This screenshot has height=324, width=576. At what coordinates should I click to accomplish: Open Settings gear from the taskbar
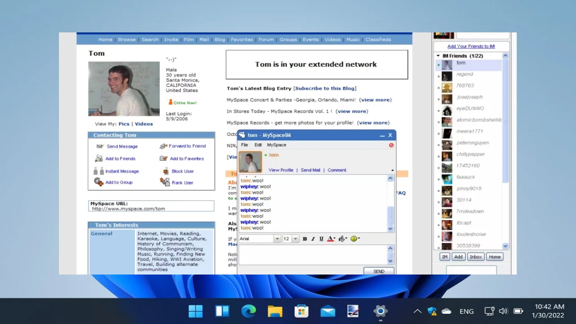coord(381,311)
